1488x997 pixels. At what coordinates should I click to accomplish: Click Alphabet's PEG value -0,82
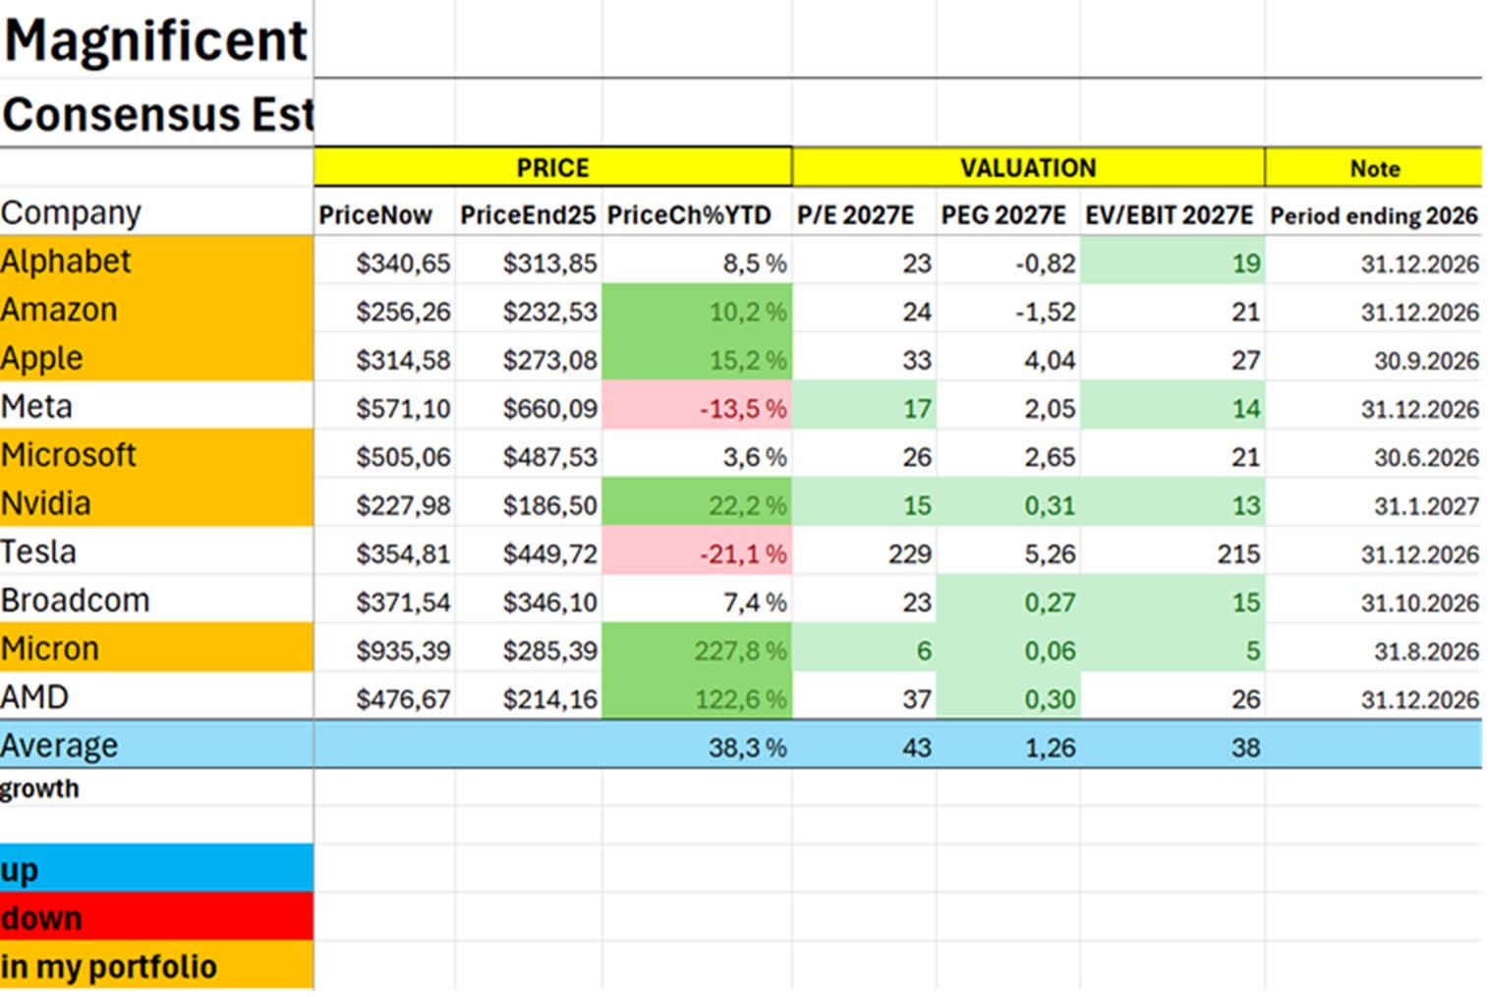coord(1008,261)
